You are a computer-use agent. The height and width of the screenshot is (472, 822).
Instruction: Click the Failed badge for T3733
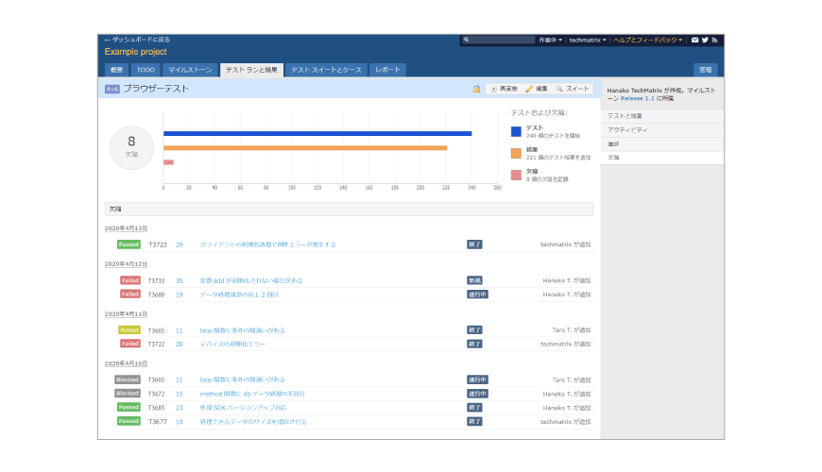coord(130,280)
